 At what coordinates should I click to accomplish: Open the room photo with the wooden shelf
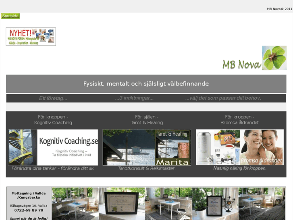[x=169, y=204]
